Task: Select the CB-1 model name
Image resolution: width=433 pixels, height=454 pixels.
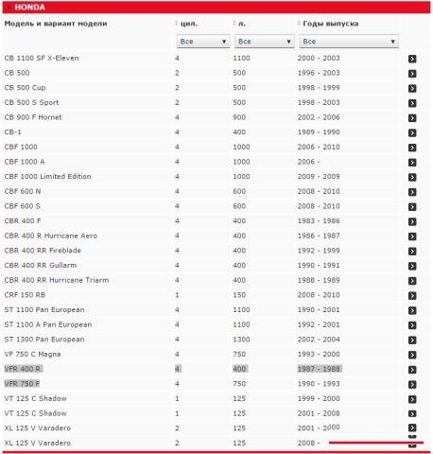Action: click(x=13, y=132)
